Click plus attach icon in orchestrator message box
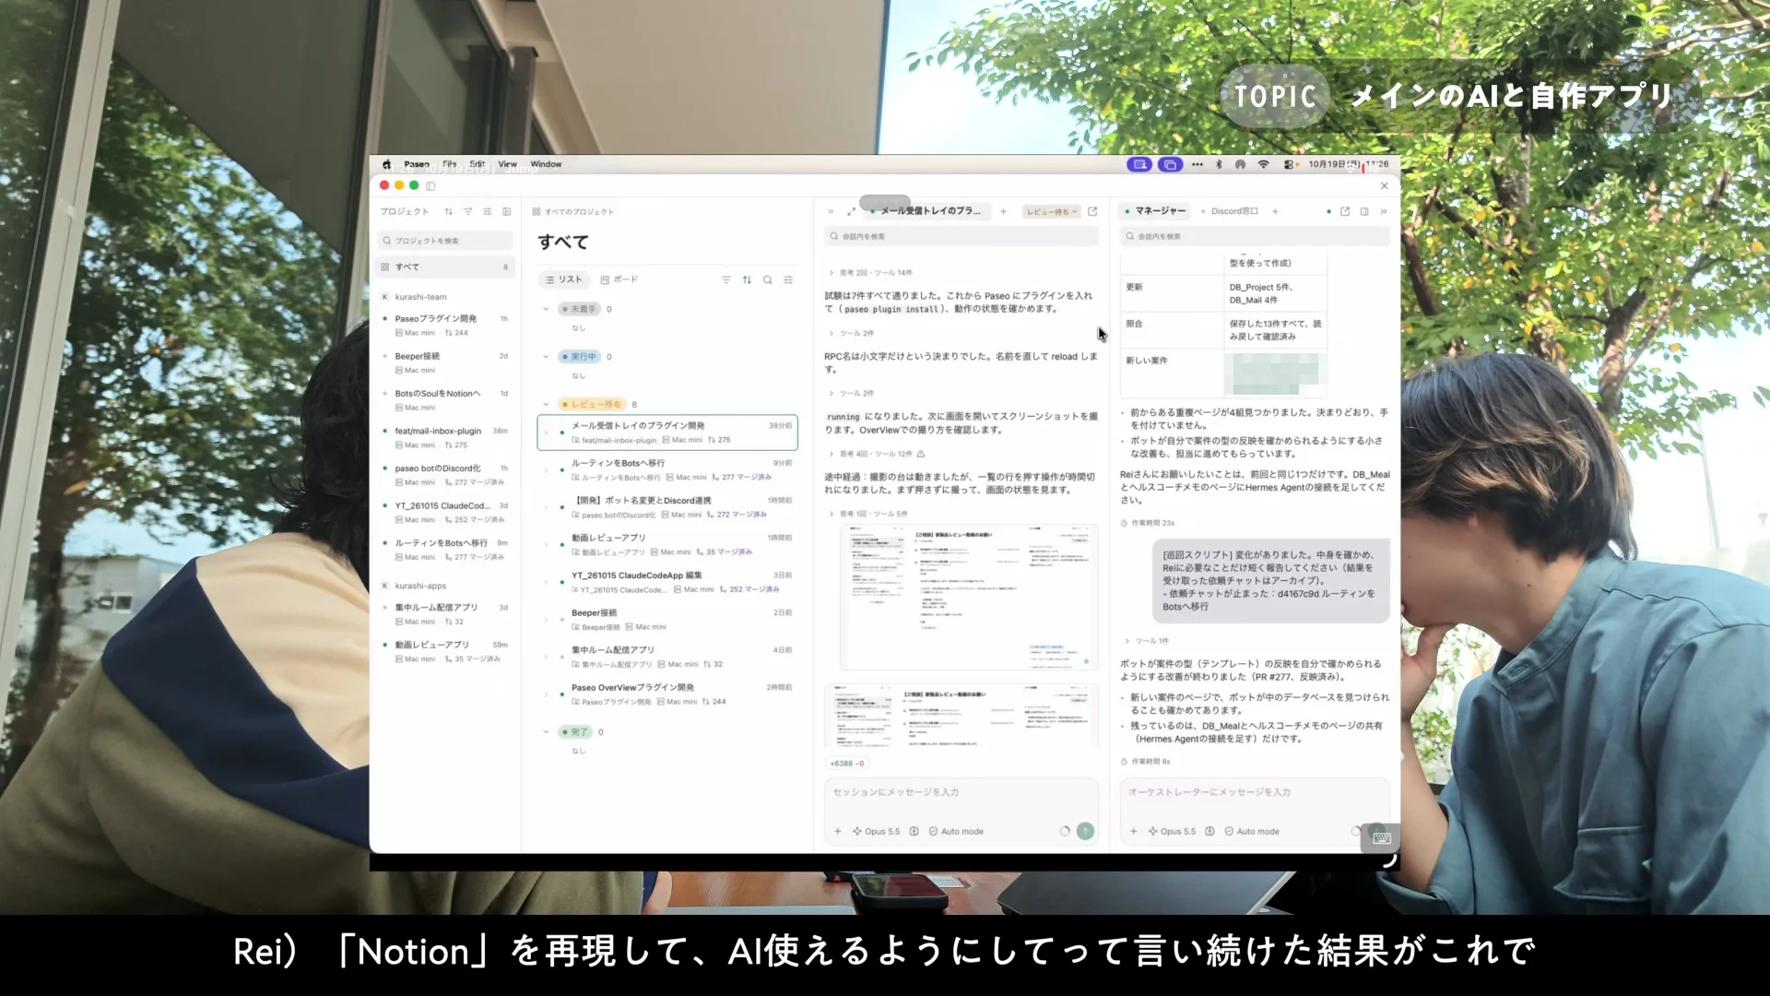 (1134, 832)
